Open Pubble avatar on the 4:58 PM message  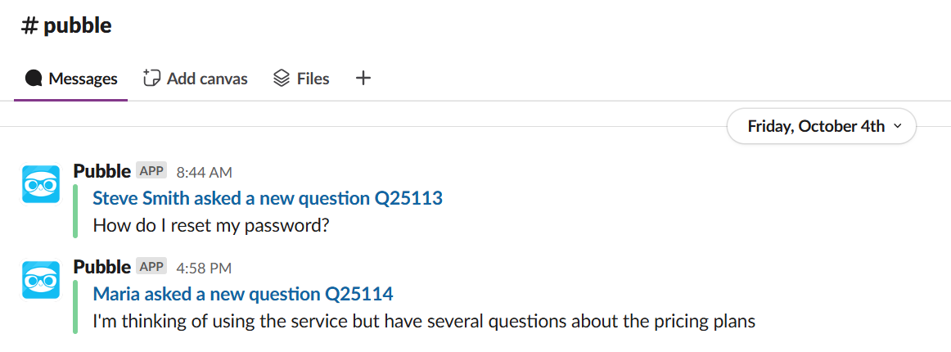[41, 281]
